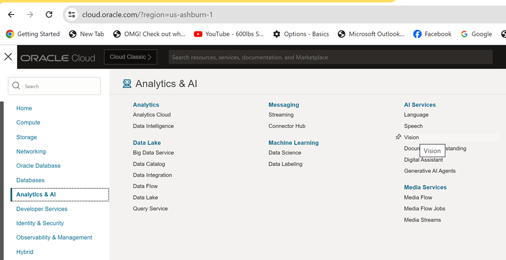Screen dimensions: 506x260
Task: Open Generative AI Agents service
Action: click(430, 171)
